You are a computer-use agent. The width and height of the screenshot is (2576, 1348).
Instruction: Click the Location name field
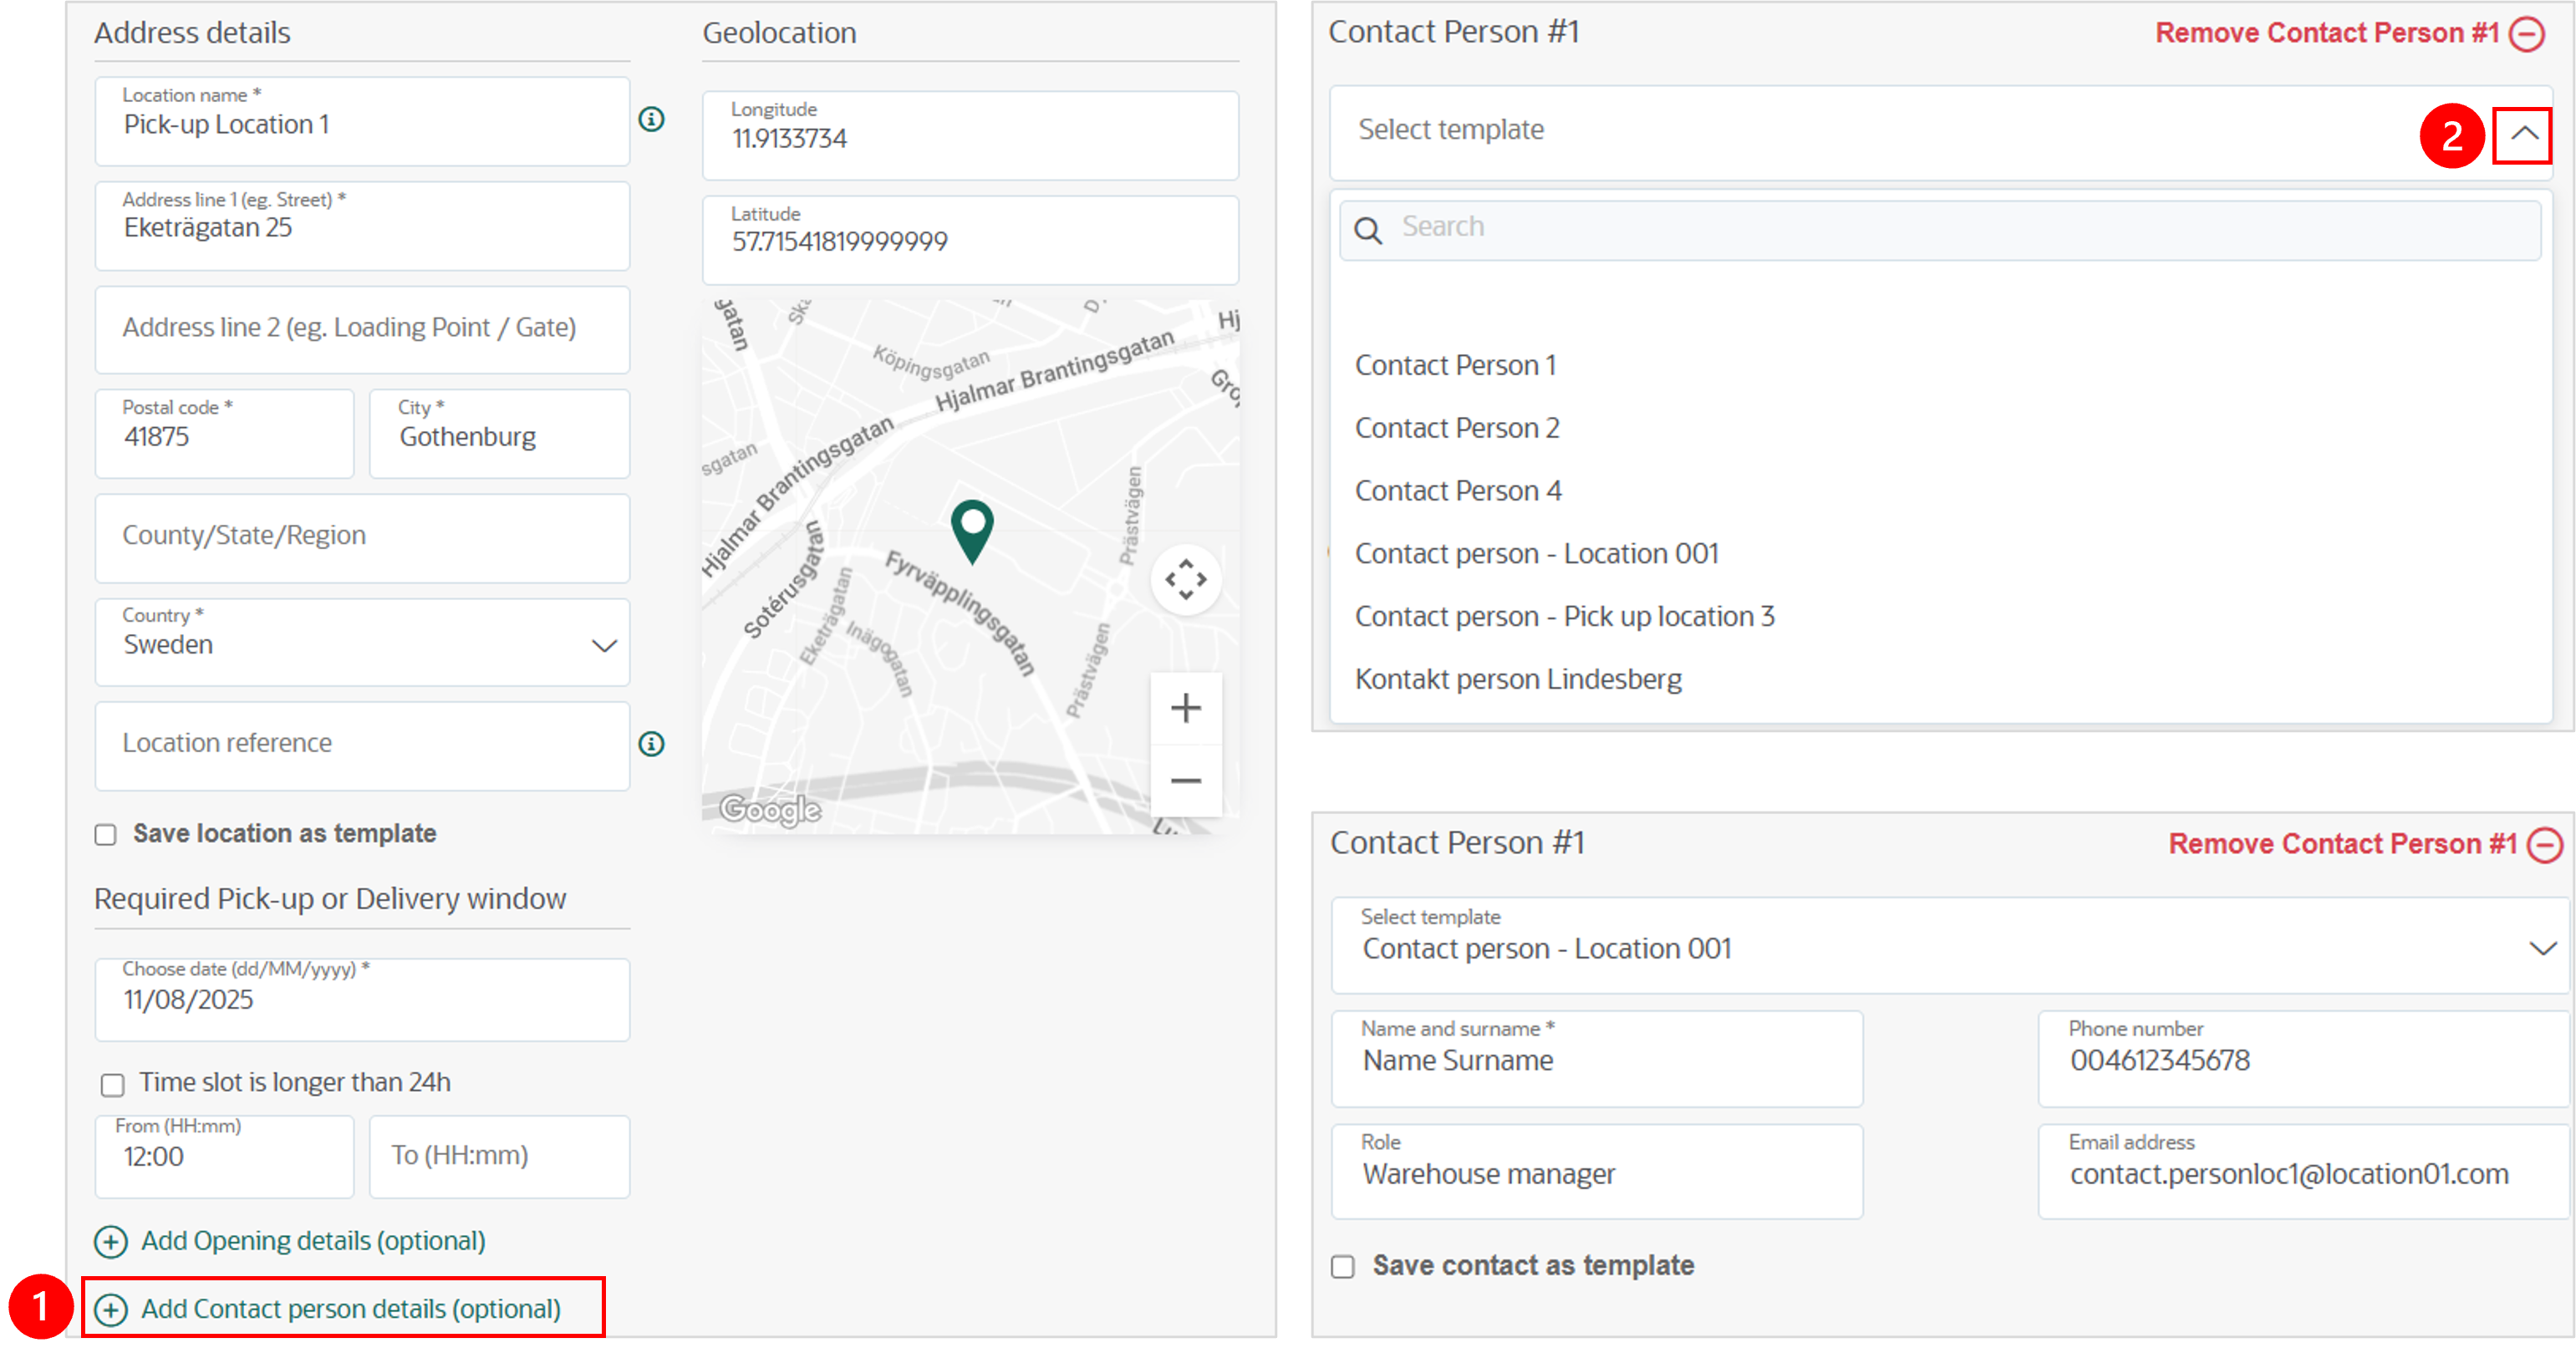point(362,122)
